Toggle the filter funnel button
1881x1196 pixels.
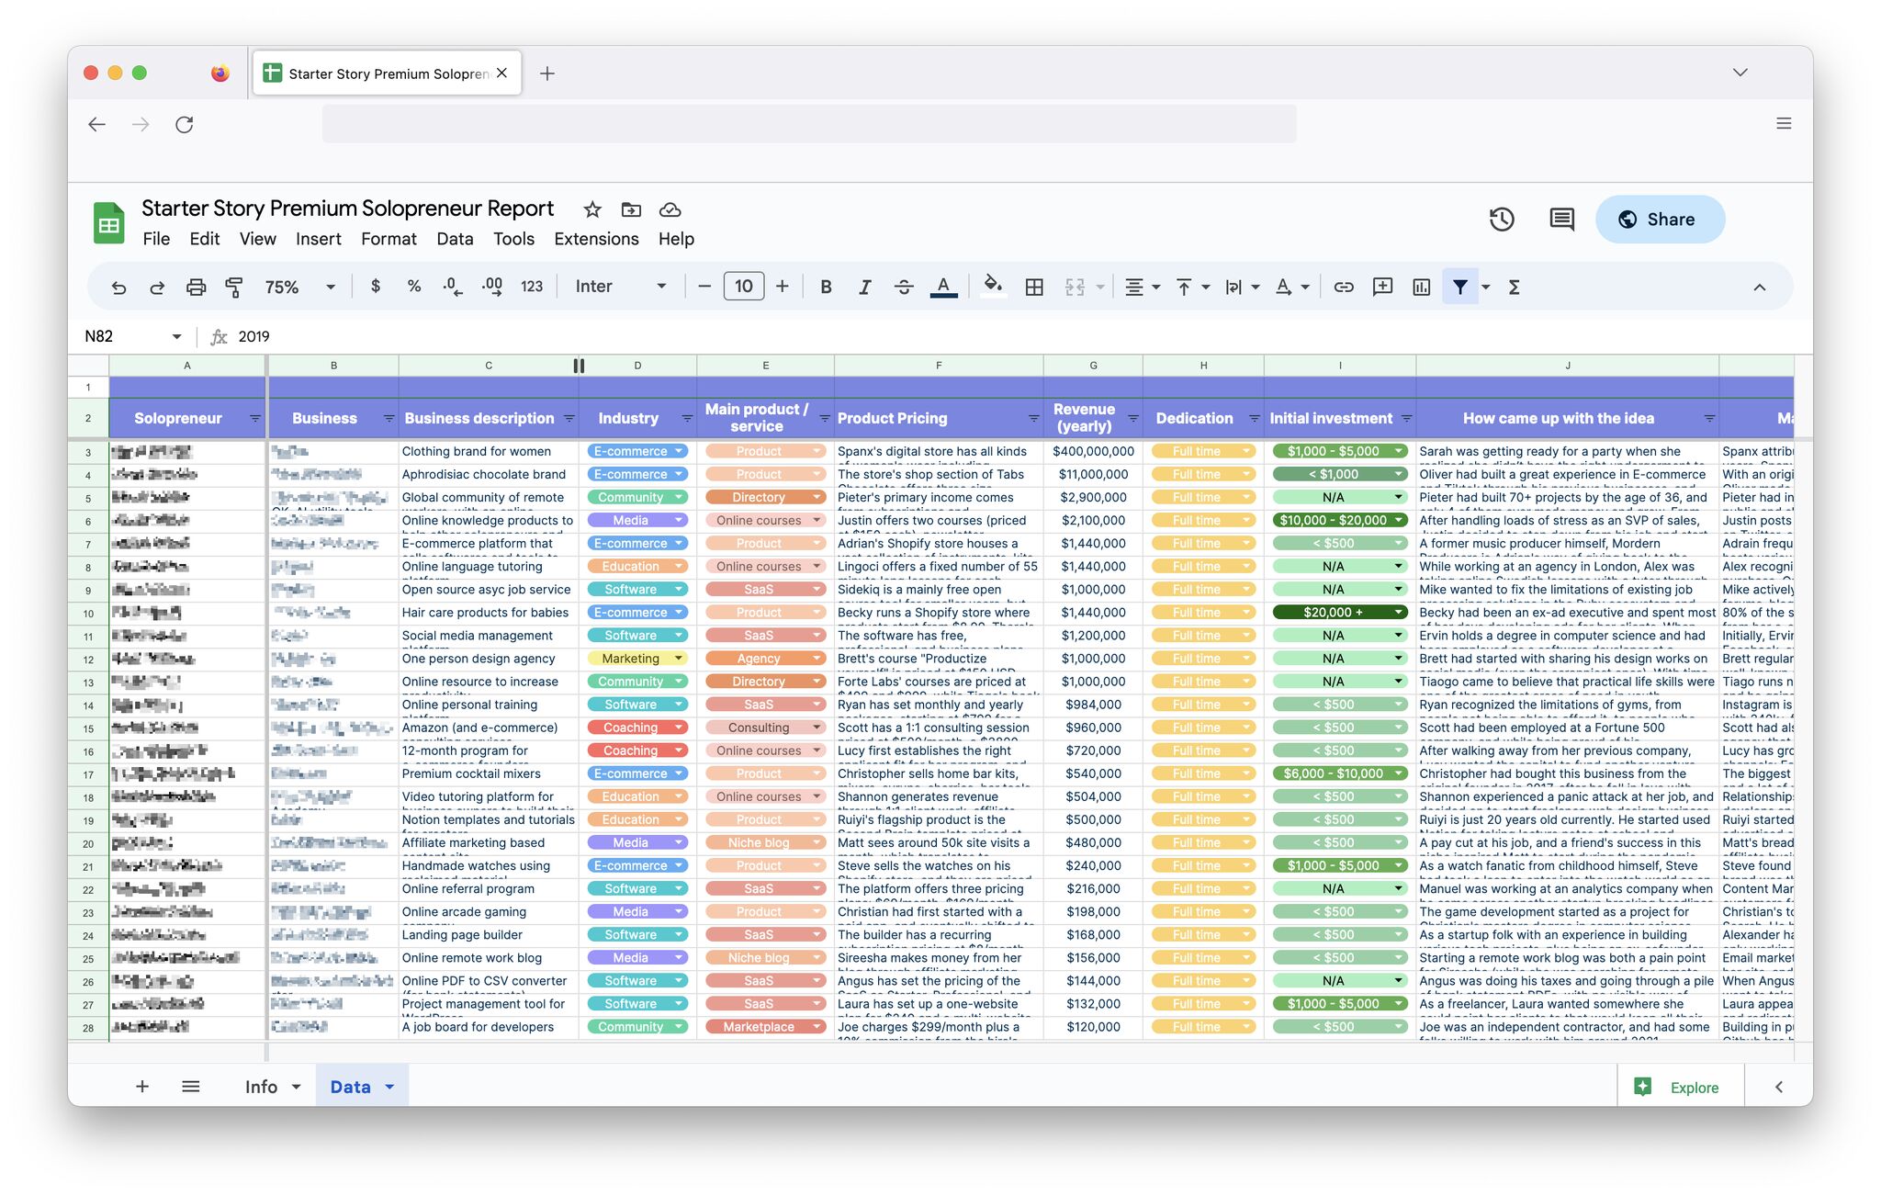[1459, 288]
